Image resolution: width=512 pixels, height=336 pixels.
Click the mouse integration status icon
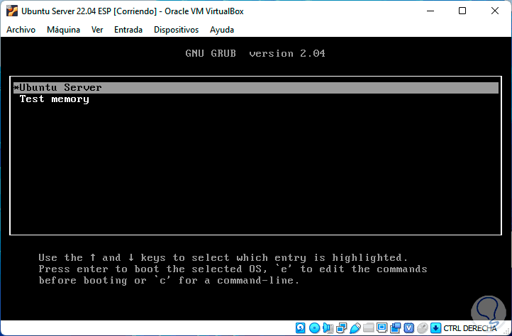pyautogui.click(x=422, y=327)
